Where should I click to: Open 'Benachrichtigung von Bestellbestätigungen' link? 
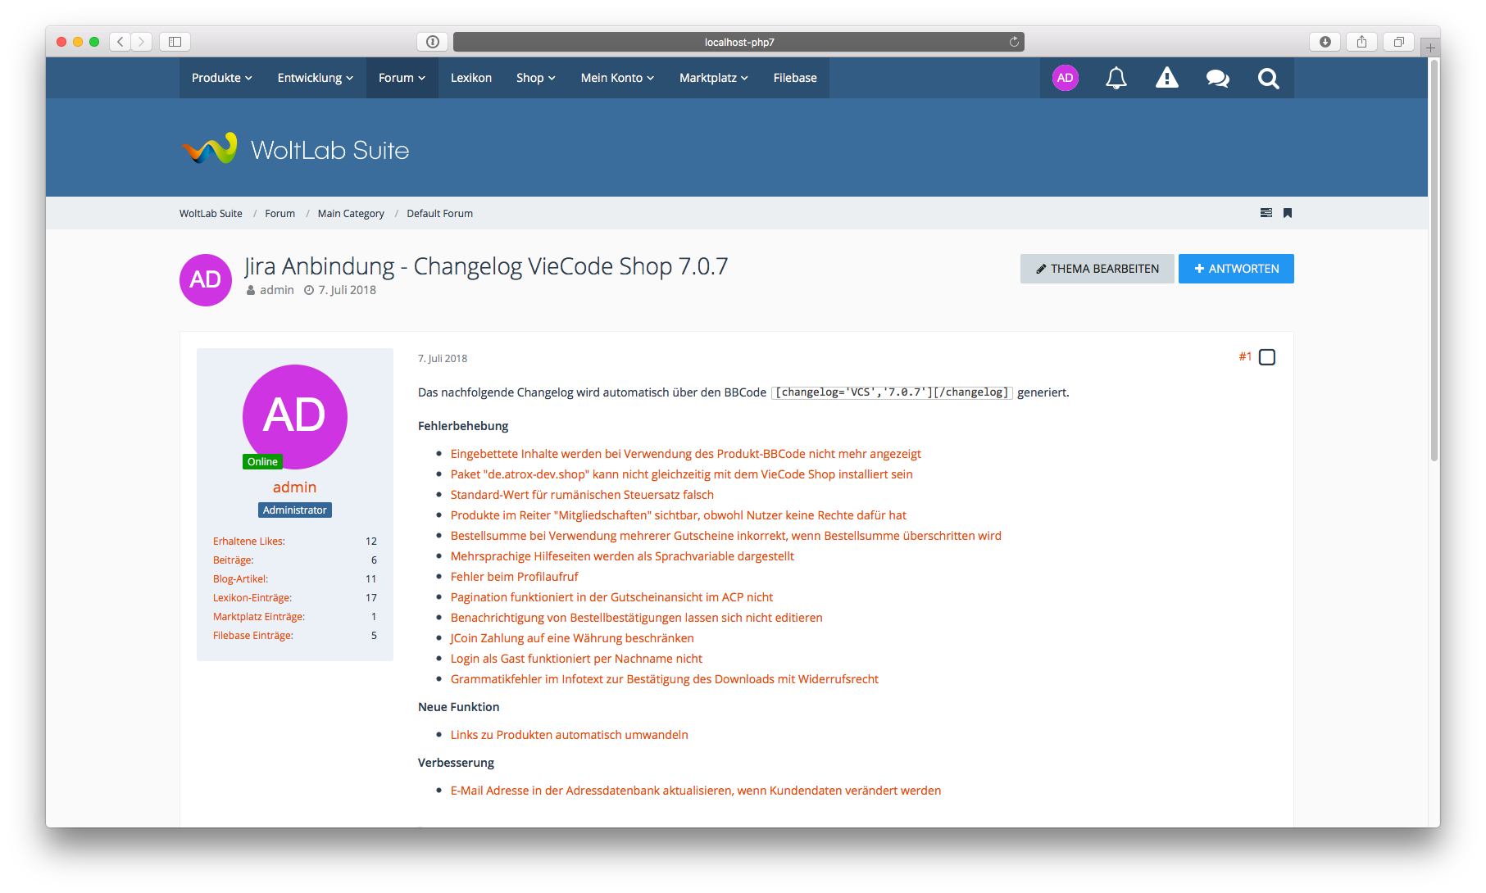pyautogui.click(x=637, y=618)
